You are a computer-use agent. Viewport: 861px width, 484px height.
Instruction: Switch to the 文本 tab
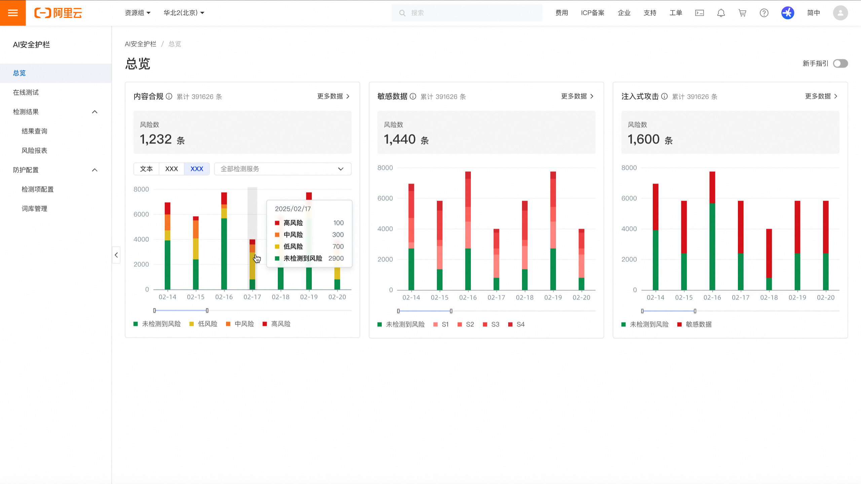pyautogui.click(x=146, y=169)
